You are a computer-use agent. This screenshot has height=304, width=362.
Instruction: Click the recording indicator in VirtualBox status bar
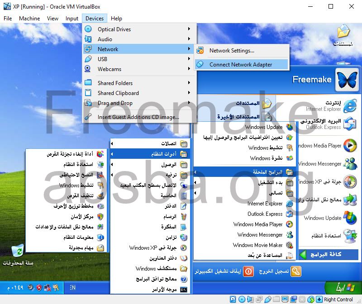point(294,299)
